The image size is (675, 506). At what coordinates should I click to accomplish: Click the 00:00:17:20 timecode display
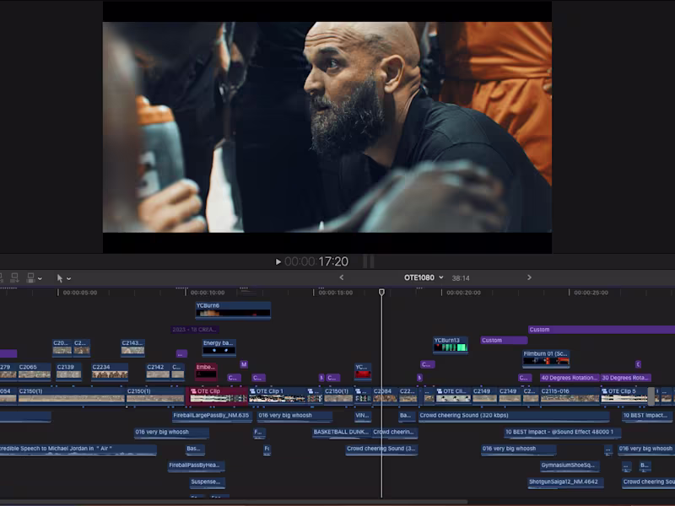(x=316, y=261)
